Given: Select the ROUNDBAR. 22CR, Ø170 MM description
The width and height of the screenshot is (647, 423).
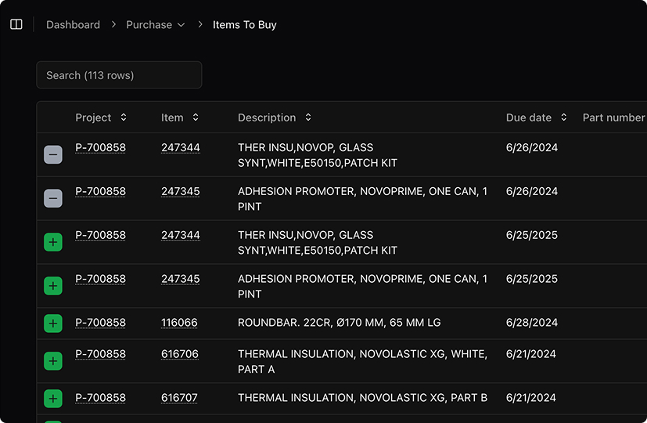Looking at the screenshot, I should tap(340, 323).
